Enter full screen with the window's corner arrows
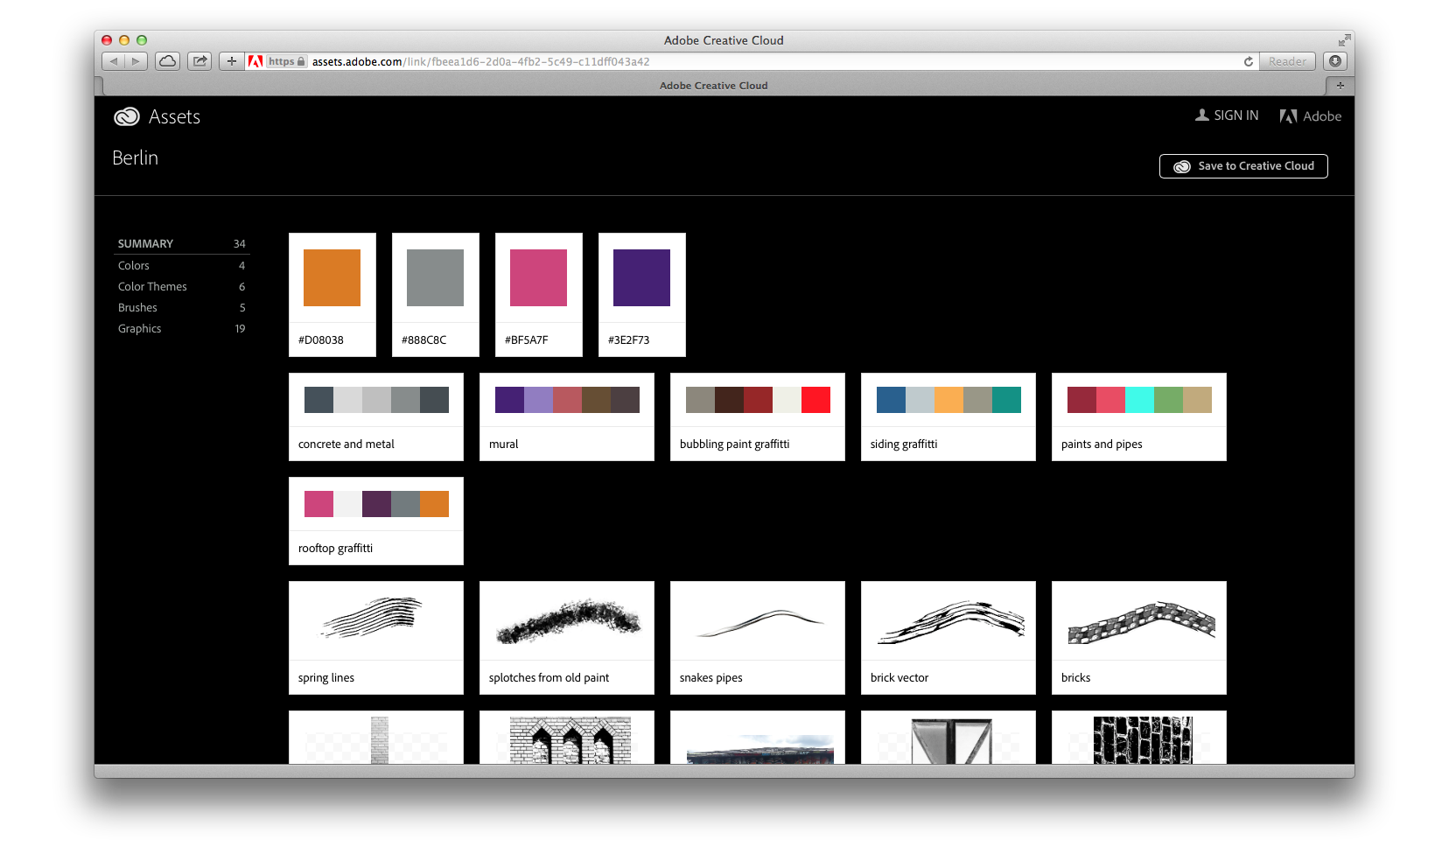 point(1344,40)
